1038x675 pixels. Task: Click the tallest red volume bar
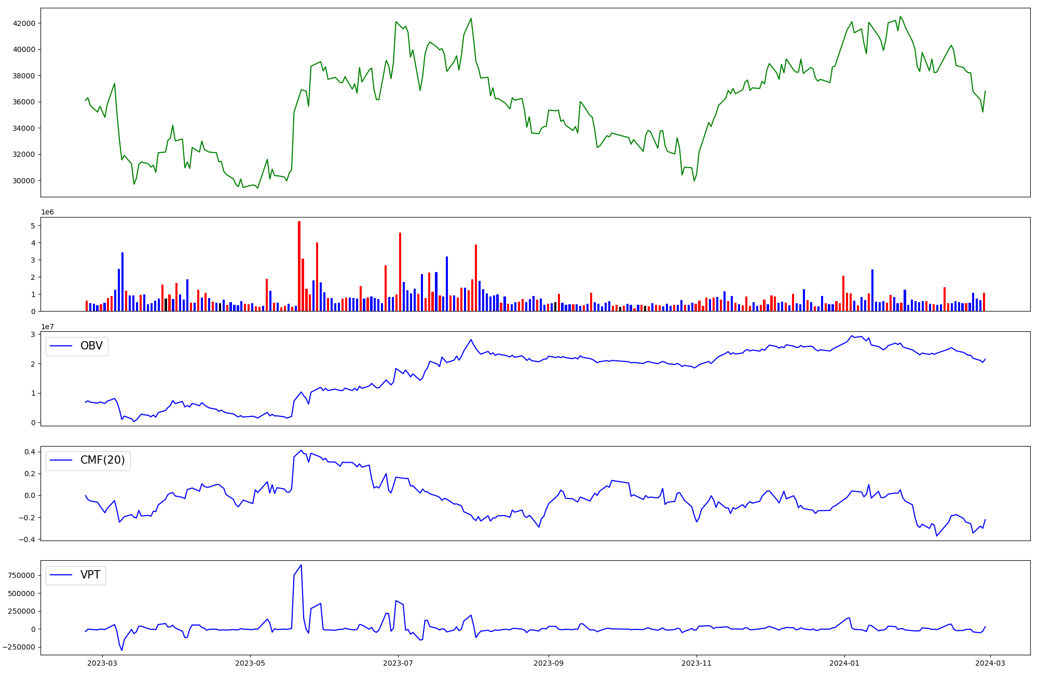pyautogui.click(x=299, y=265)
